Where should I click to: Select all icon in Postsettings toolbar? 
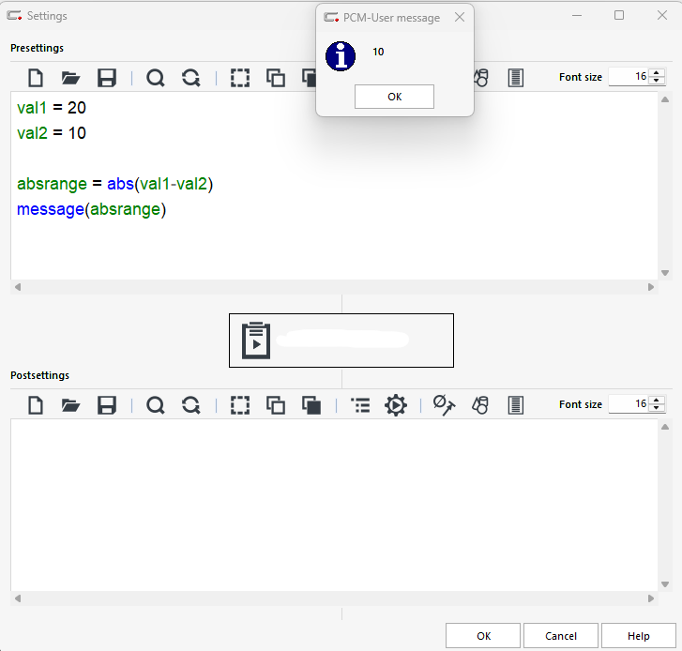[x=240, y=405]
